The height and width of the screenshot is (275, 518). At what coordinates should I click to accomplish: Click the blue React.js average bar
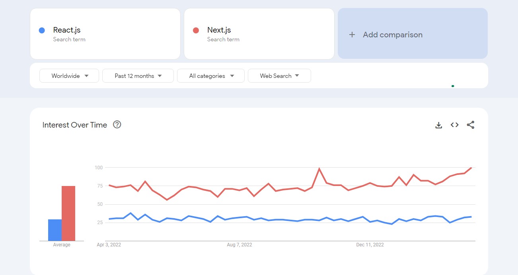55,230
